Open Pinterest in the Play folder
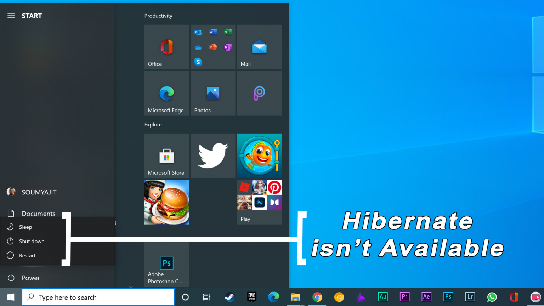544x306 pixels. (x=274, y=187)
